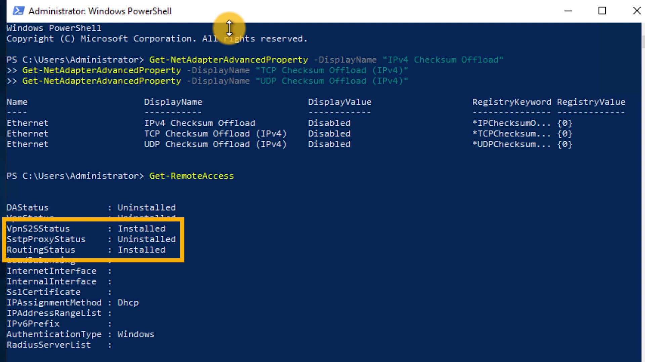Click the RoutingStatus property name

point(41,250)
